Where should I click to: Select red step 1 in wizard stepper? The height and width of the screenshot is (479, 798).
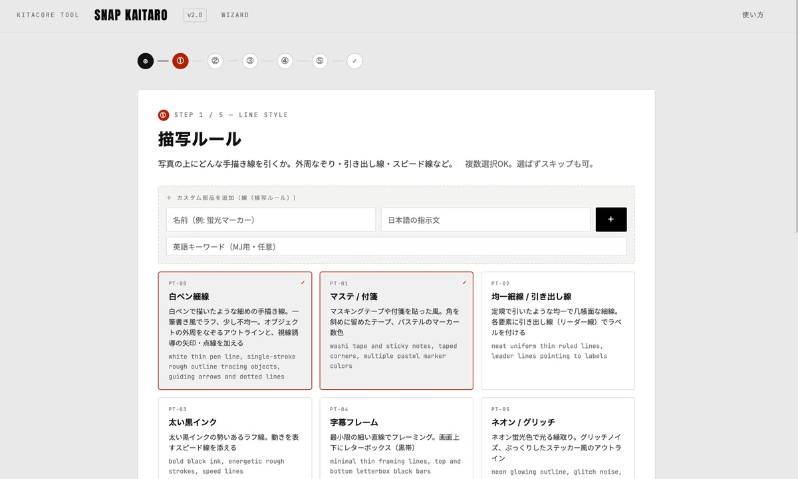tap(180, 61)
